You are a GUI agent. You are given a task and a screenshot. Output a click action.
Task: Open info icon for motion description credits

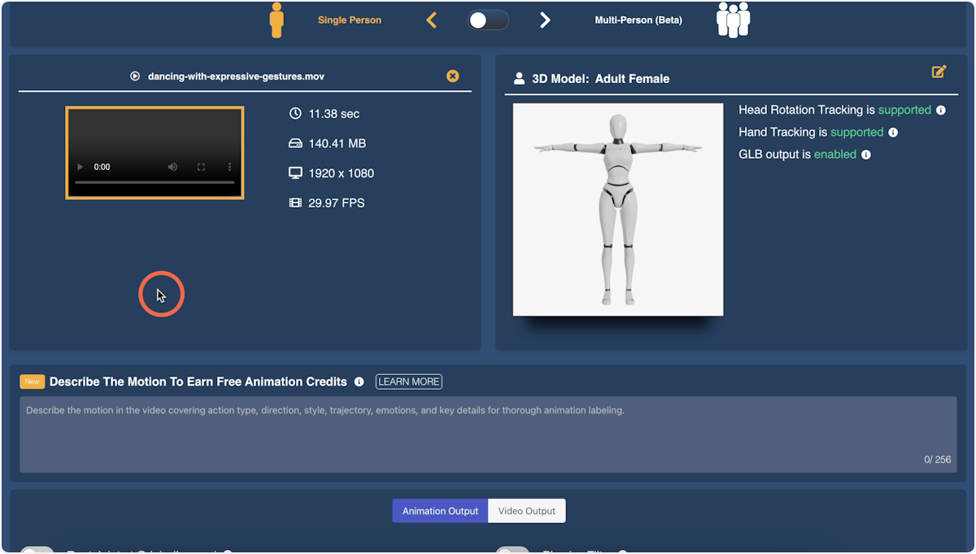(x=359, y=382)
